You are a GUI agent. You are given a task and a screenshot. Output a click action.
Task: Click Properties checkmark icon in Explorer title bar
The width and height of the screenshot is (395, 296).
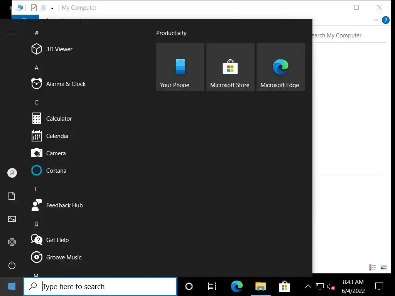tap(34, 8)
